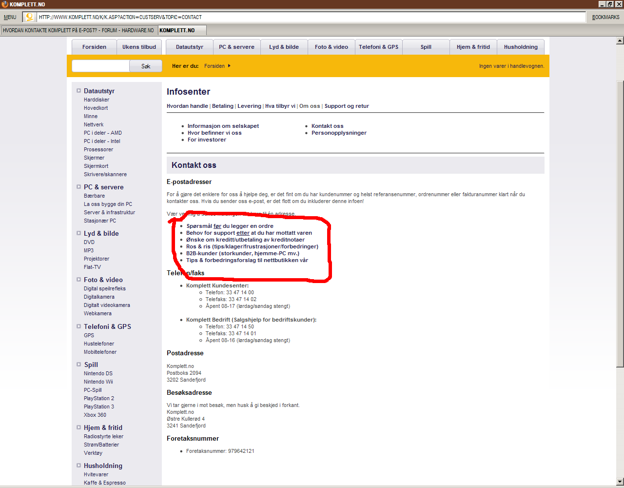Click the Ros & ris feedback link

pyautogui.click(x=252, y=246)
